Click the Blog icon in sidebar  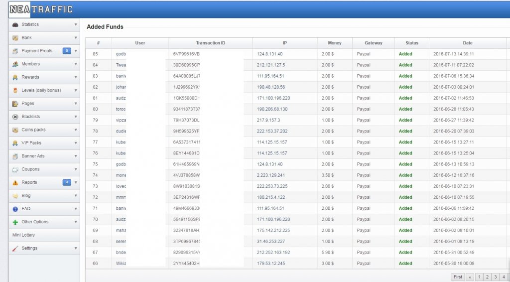tap(15, 196)
